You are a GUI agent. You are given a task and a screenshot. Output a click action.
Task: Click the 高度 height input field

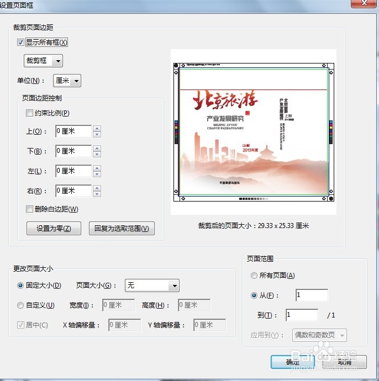pos(194,305)
